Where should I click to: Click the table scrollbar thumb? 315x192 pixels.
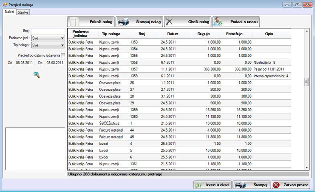[x=306, y=82]
